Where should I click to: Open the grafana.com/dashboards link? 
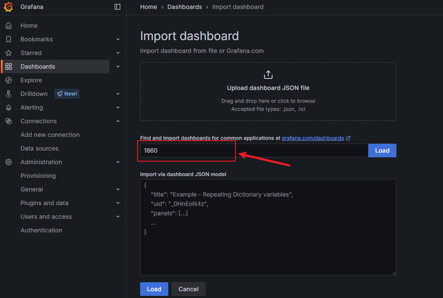313,138
